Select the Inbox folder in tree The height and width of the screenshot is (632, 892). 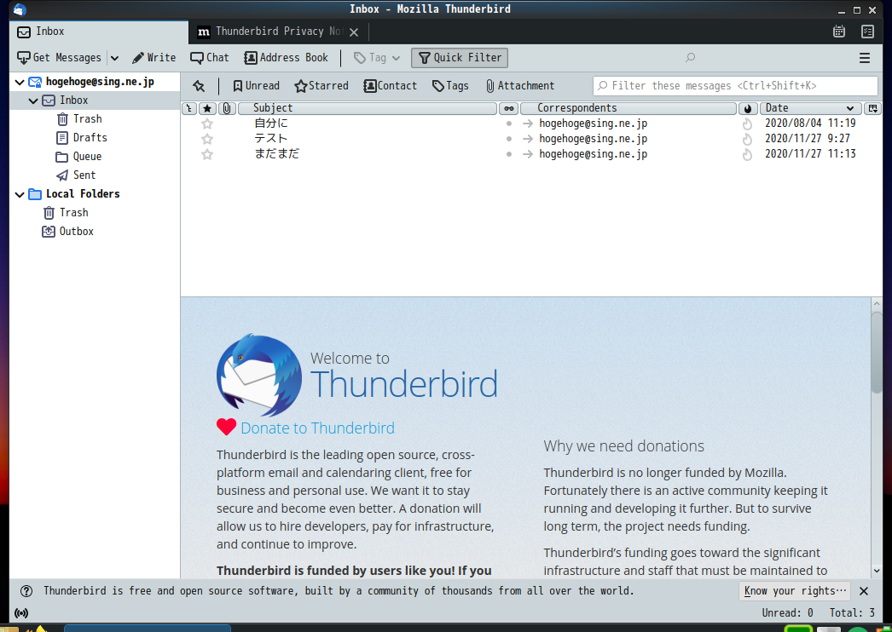[x=74, y=101]
